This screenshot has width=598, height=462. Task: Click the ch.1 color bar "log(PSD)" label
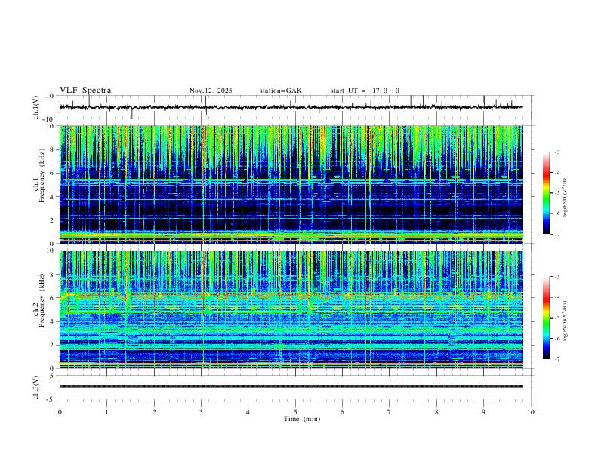(566, 197)
